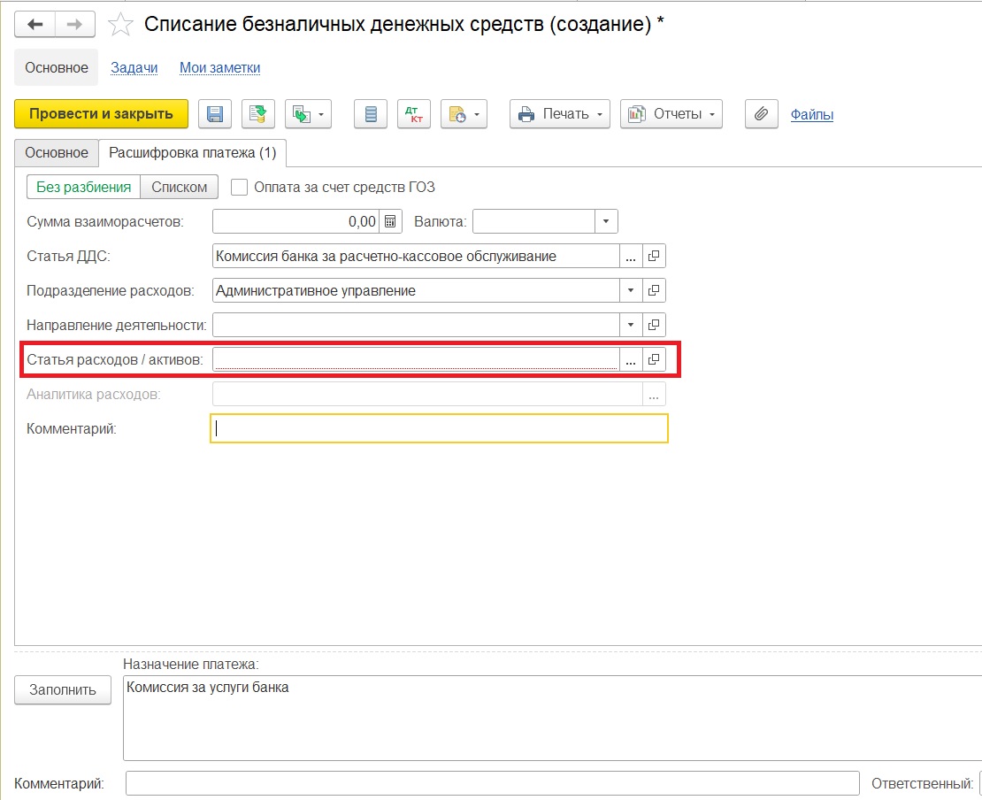Image resolution: width=982 pixels, height=800 pixels.
Task: Click the Статья расходов / активов field
Action: (416, 359)
